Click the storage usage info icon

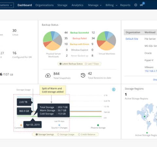point(113,89)
